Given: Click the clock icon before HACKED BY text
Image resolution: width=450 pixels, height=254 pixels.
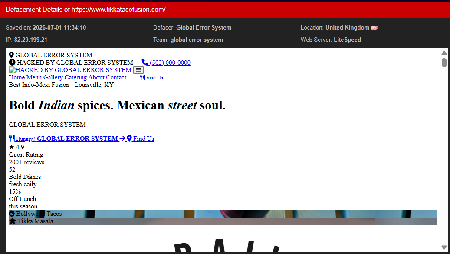Looking at the screenshot, I should [x=12, y=62].
